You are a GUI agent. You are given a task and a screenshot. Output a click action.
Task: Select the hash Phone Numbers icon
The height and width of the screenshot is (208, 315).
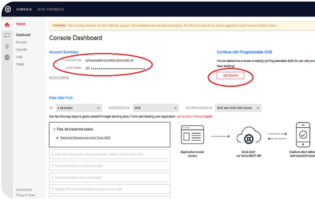7,47
